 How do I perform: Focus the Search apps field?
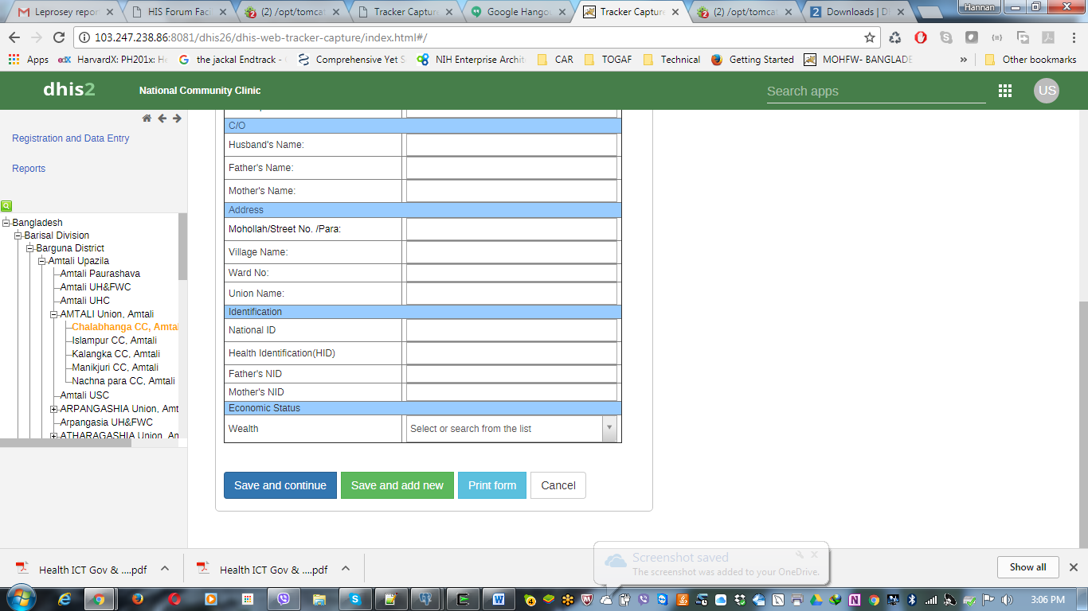click(x=876, y=91)
